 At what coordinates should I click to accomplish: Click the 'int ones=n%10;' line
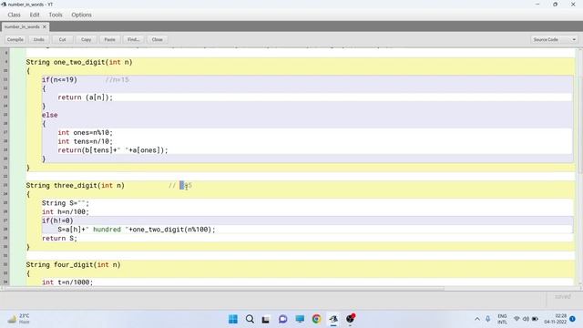[85, 132]
